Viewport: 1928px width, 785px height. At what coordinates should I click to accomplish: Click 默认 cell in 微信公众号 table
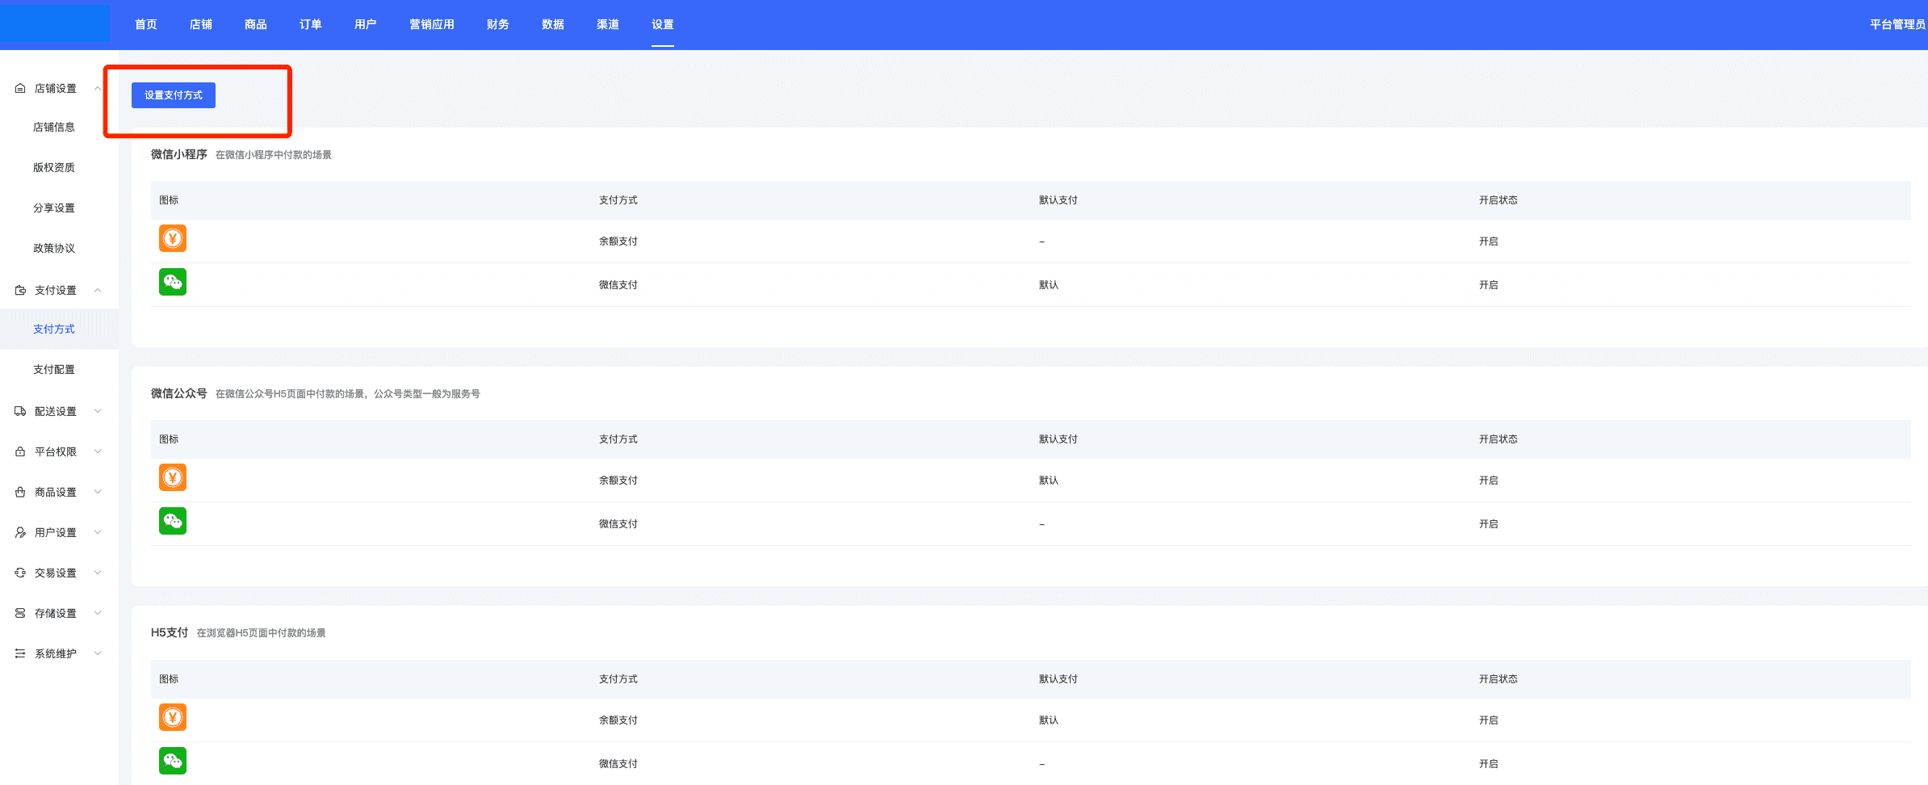[x=1049, y=481]
